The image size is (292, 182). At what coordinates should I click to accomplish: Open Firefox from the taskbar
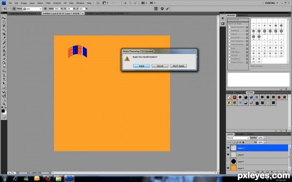(x=48, y=179)
